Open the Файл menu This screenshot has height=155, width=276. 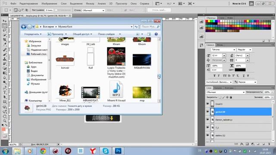(13, 3)
